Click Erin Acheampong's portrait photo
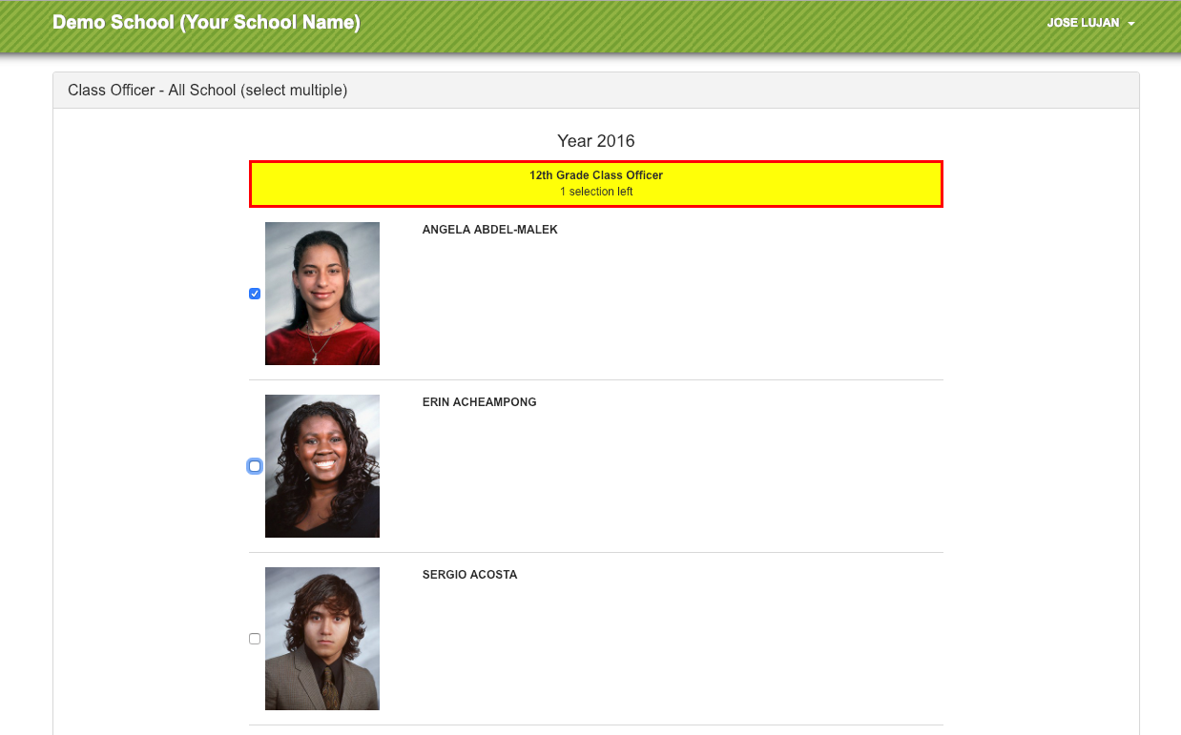The height and width of the screenshot is (735, 1181). (321, 465)
